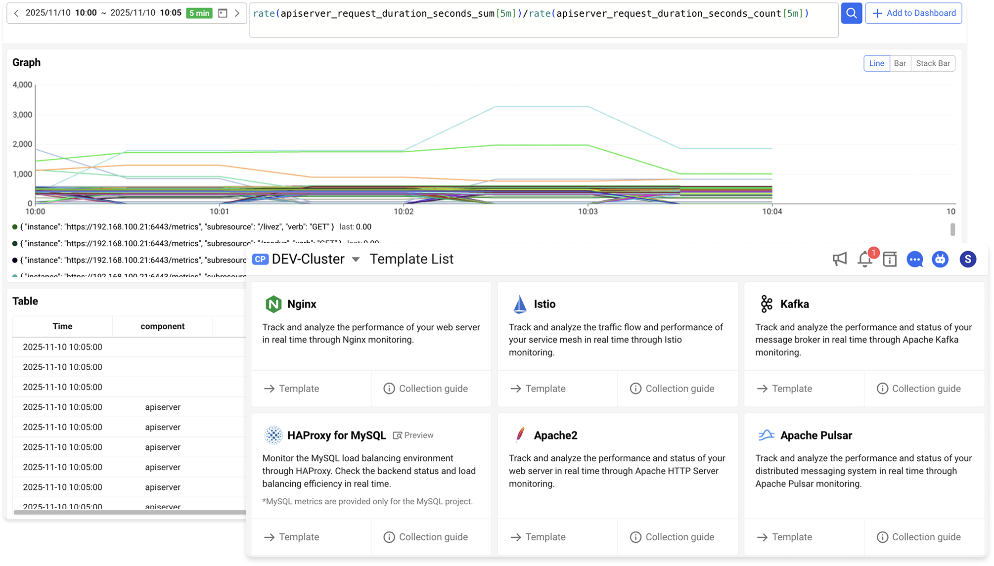Screen dimensions: 994x566
Task: Open Apache2 Collection guide
Action: pyautogui.click(x=673, y=537)
